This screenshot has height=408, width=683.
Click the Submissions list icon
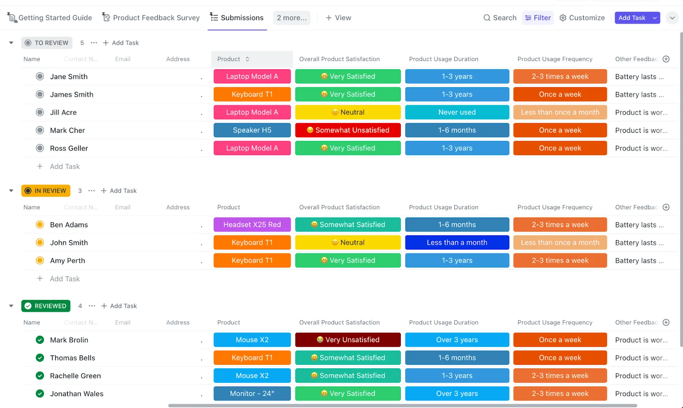214,17
